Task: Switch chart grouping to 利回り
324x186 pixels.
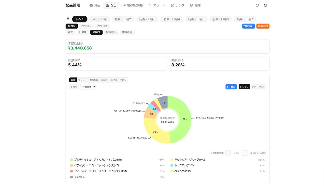Action: click(x=123, y=80)
